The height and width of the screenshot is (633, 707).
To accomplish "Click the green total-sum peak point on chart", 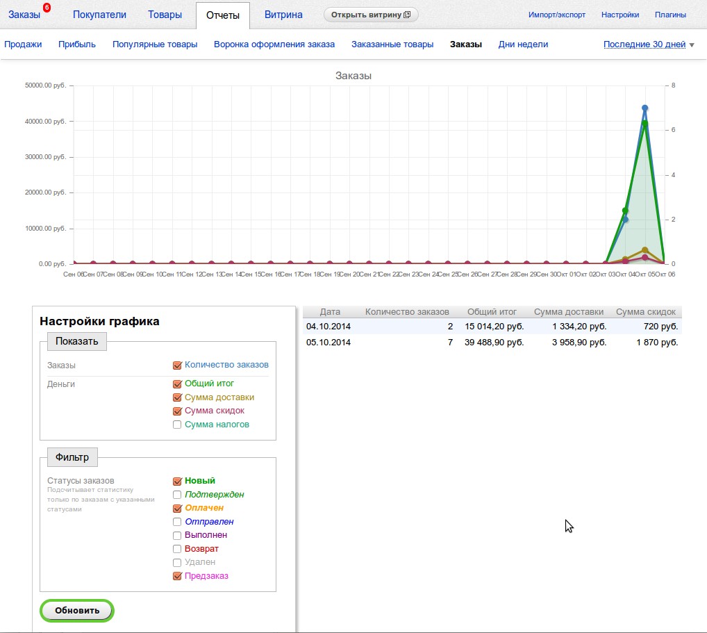I will click(644, 123).
